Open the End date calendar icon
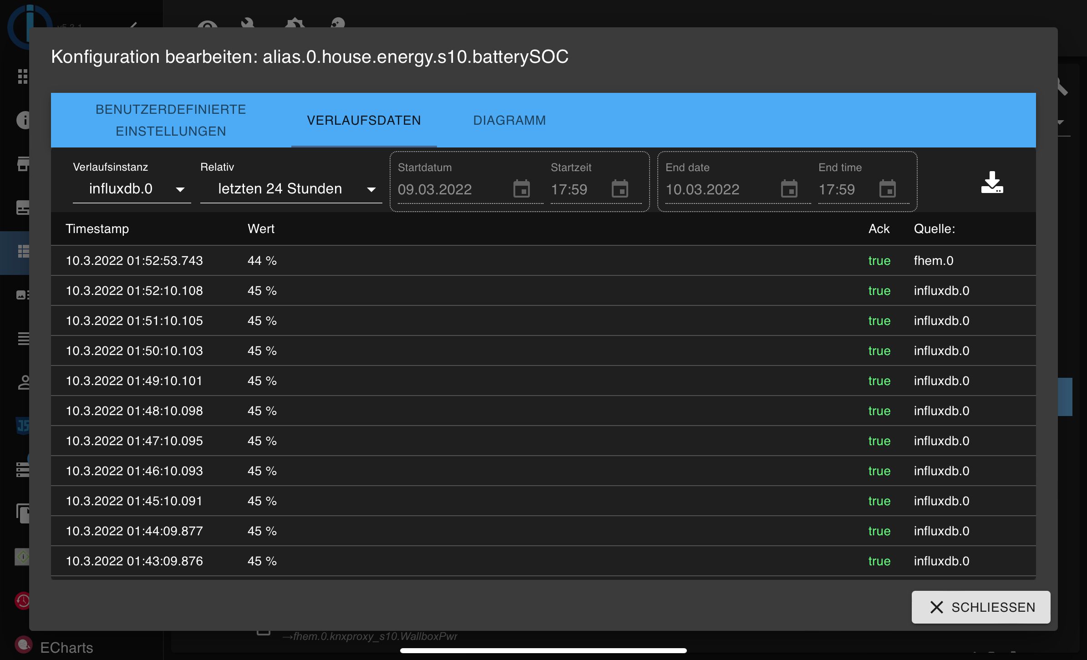 (789, 189)
